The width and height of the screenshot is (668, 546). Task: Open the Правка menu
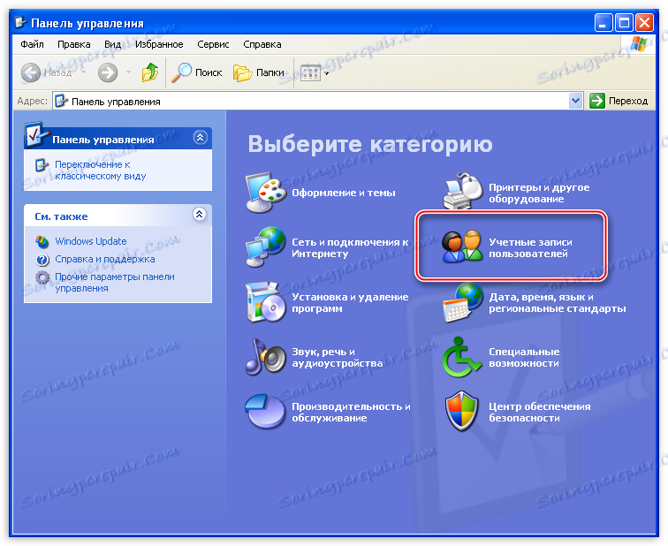pyautogui.click(x=73, y=44)
